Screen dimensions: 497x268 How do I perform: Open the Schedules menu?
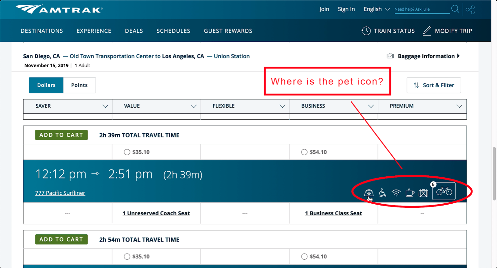point(173,31)
